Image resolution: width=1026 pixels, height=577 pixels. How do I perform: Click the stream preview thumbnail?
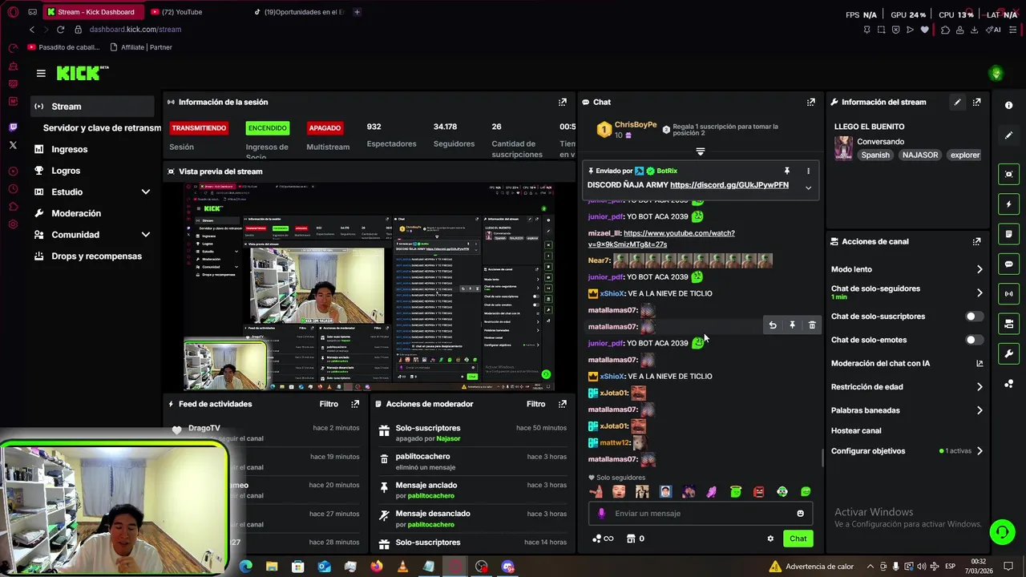[x=368, y=287]
